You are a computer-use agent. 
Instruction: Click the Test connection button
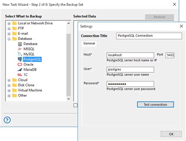point(155,105)
